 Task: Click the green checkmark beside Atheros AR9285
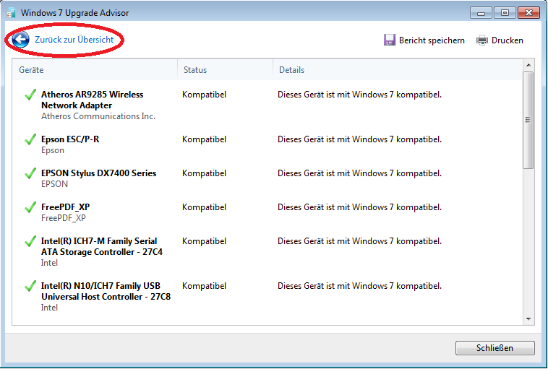click(30, 95)
